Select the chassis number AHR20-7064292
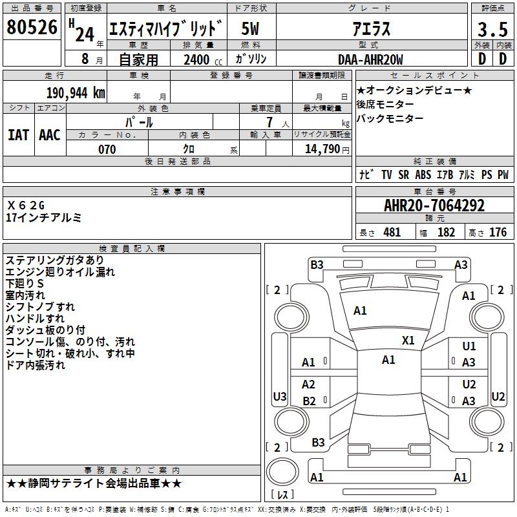 (434, 206)
